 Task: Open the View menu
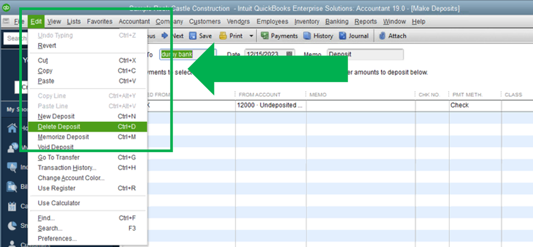[x=54, y=21]
